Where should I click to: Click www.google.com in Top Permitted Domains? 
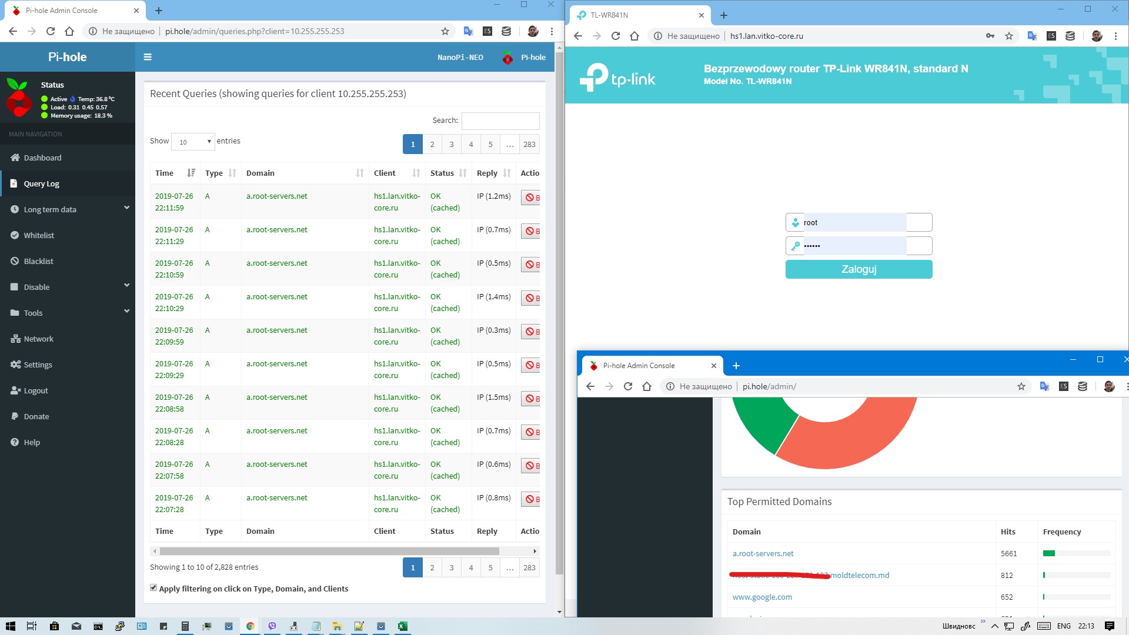pyautogui.click(x=762, y=597)
